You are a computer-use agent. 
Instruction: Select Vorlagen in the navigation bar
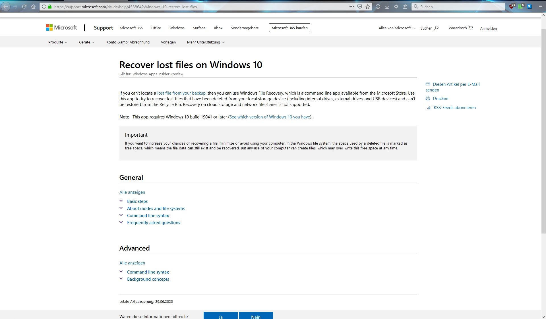[x=168, y=42]
